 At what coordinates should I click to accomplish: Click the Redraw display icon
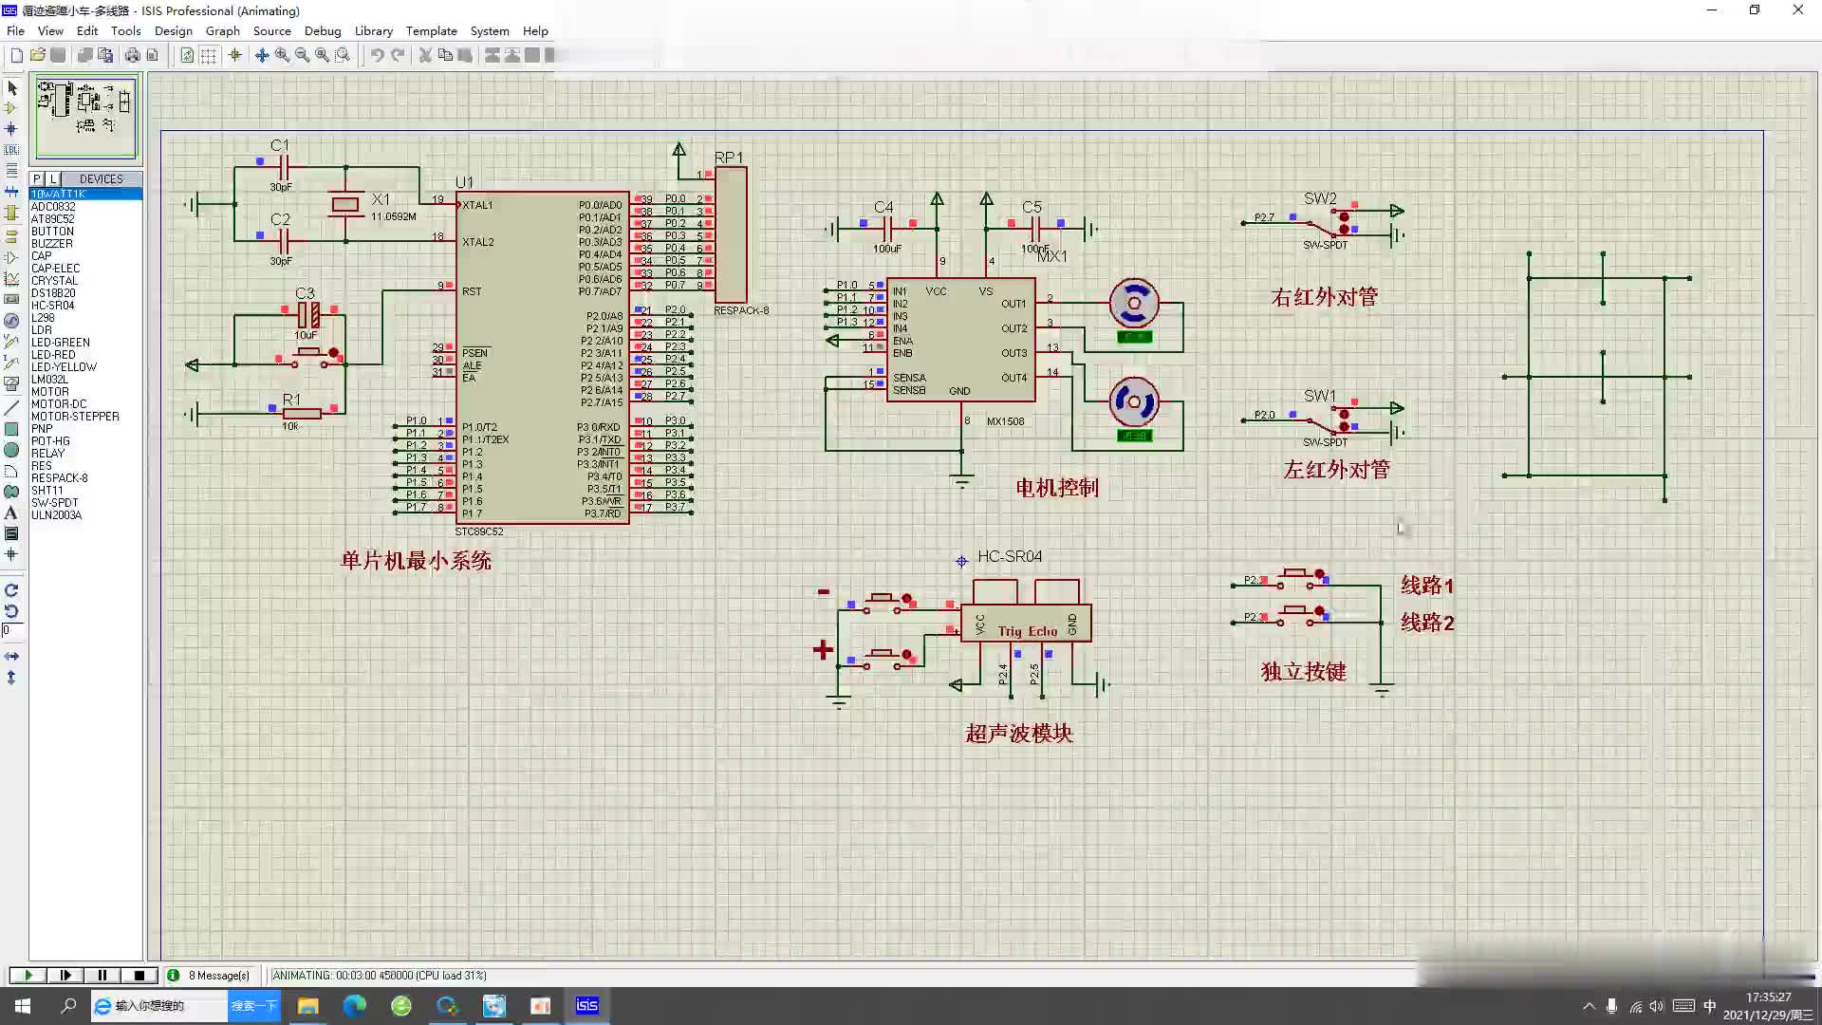(x=187, y=55)
